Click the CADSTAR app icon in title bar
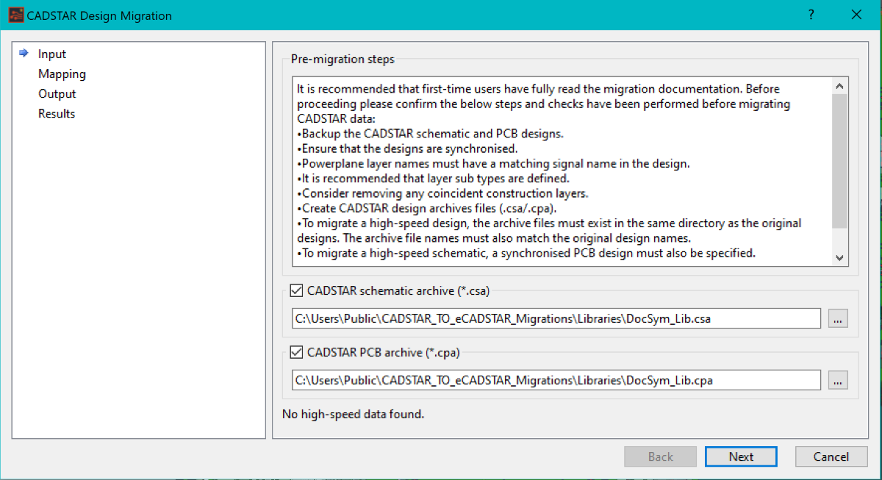The image size is (882, 480). click(x=15, y=15)
